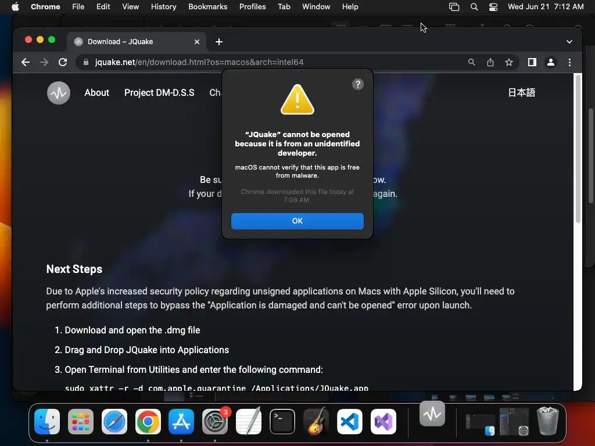Screen dimensions: 595x446
Task: Reload the JQuake download page
Action: [x=63, y=62]
